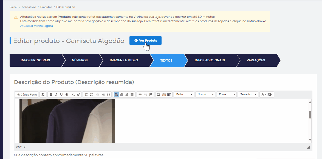Screen dimensions: 322x159
Task: Click the editor scroll down arrow
Action: tap(310, 140)
